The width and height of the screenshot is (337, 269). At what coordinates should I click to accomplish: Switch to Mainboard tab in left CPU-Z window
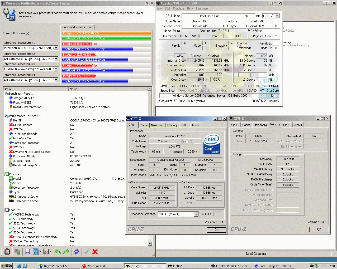coord(158,125)
